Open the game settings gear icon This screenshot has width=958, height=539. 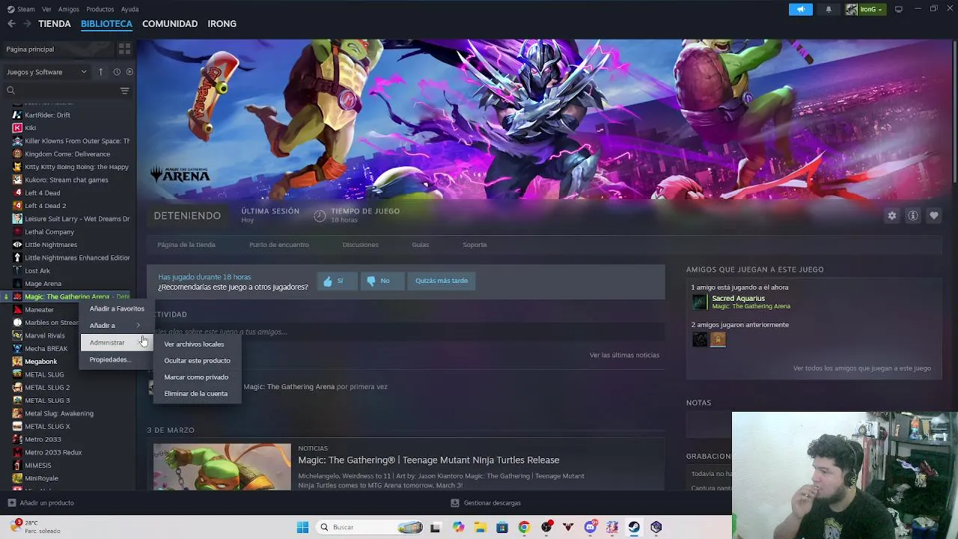click(x=891, y=216)
